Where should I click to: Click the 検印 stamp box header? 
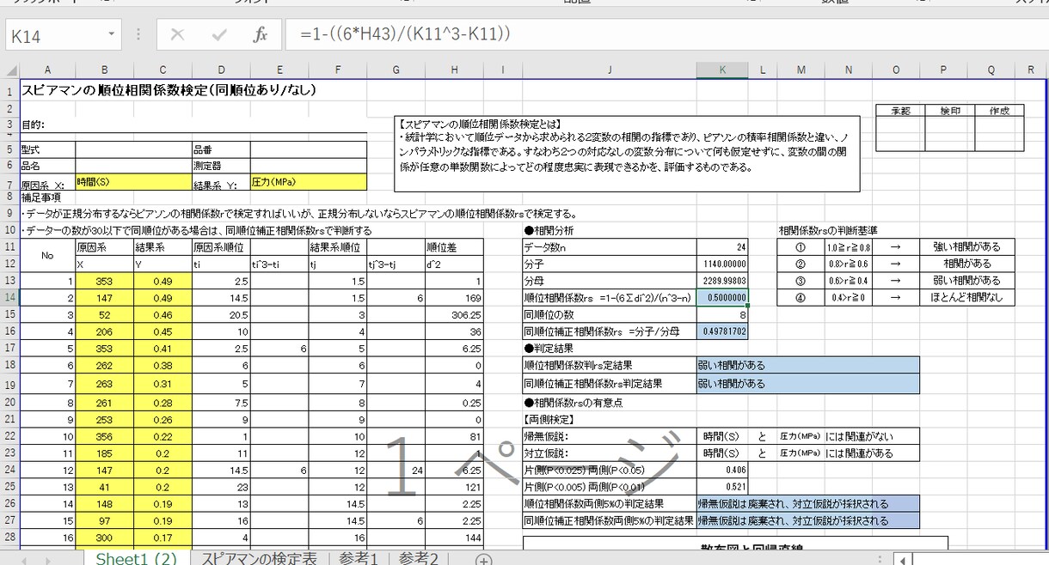tap(950, 110)
